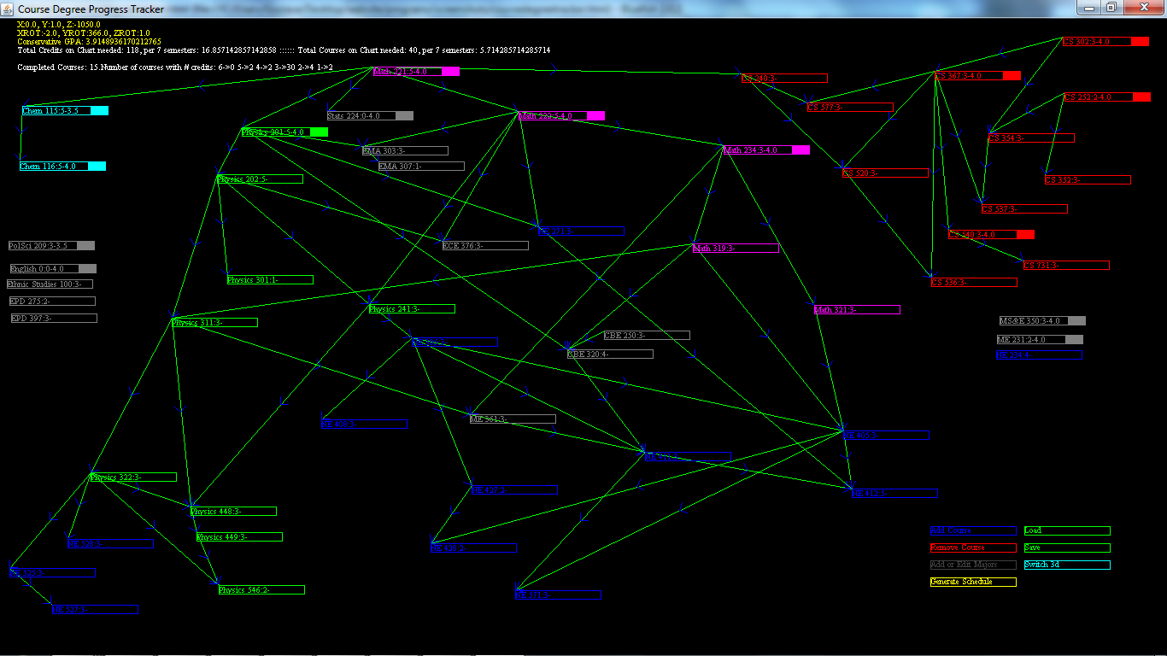This screenshot has width=1167, height=656.
Task: Select the Math 221 course node
Action: click(416, 72)
